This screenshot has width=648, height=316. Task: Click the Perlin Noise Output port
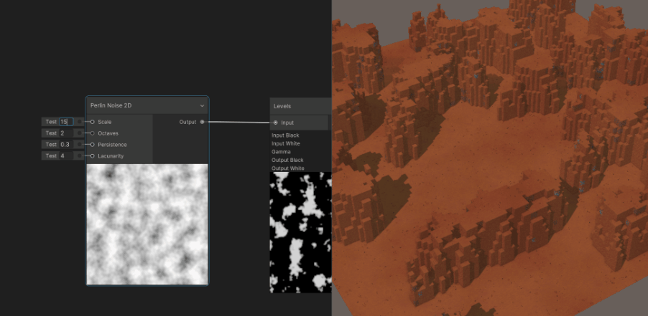[x=202, y=122]
